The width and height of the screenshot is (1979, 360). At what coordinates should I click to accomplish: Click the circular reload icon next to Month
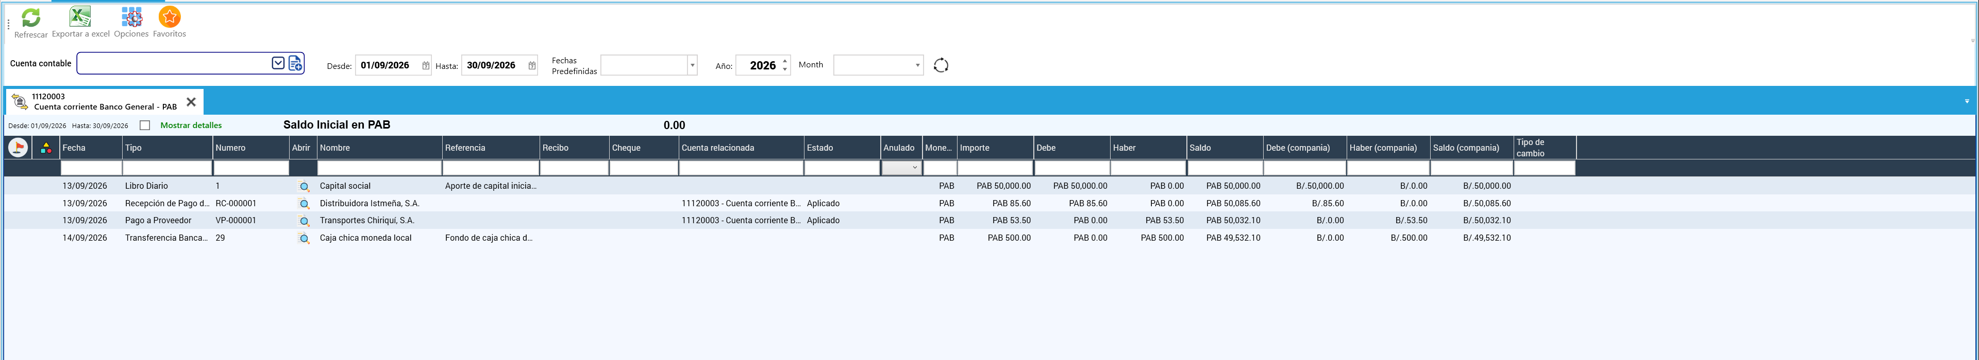tap(941, 65)
